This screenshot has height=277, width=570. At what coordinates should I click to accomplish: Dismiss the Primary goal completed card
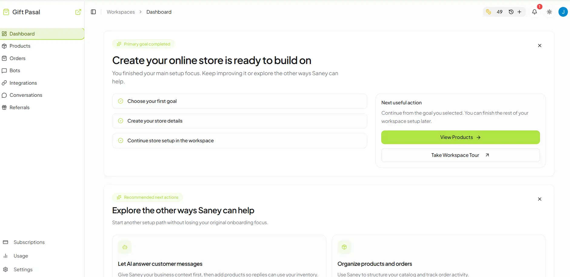[x=539, y=46]
